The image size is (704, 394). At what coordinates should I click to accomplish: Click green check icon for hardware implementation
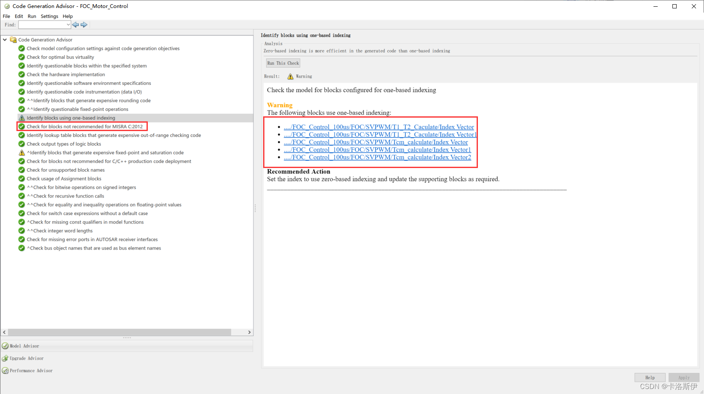click(22, 75)
